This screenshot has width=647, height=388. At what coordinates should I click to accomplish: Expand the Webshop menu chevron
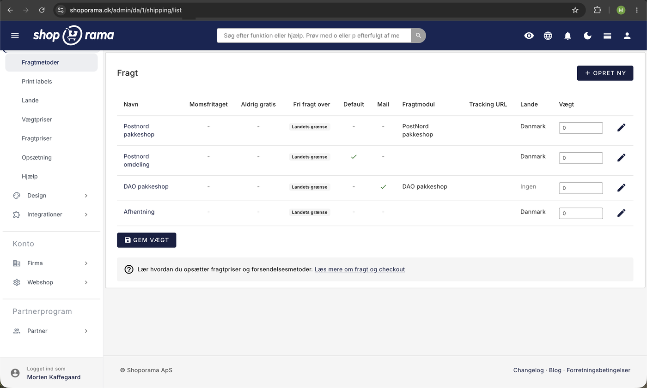click(x=86, y=282)
